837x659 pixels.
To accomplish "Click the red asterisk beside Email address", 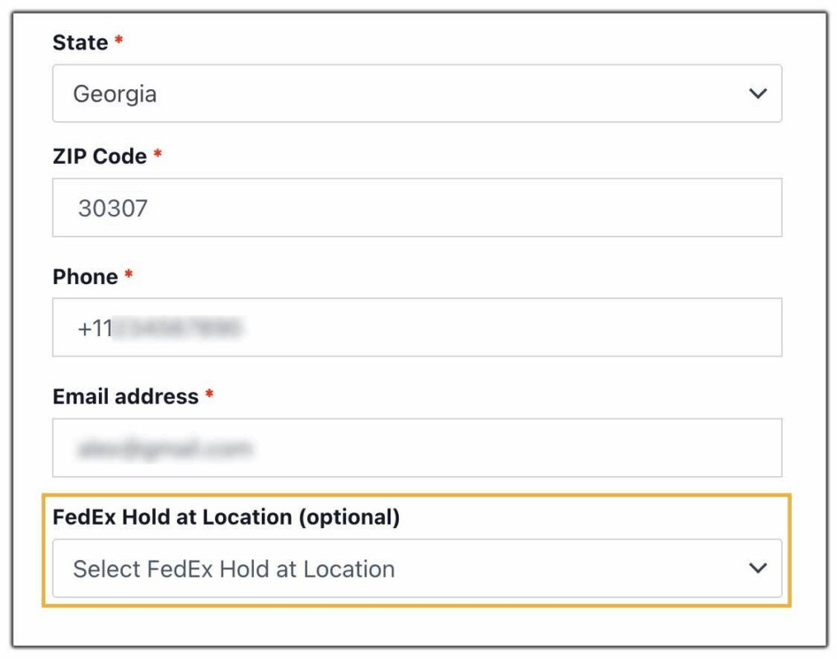I will [209, 395].
